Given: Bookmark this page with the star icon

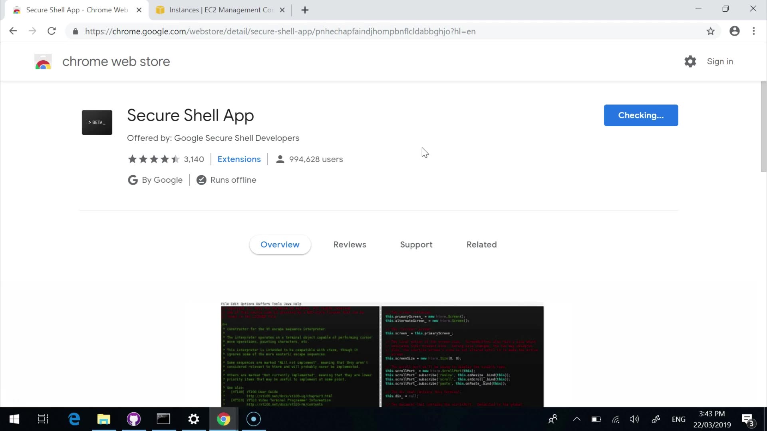Looking at the screenshot, I should coord(710,31).
